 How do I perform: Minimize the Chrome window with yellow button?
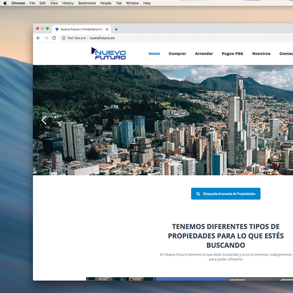[42, 28]
